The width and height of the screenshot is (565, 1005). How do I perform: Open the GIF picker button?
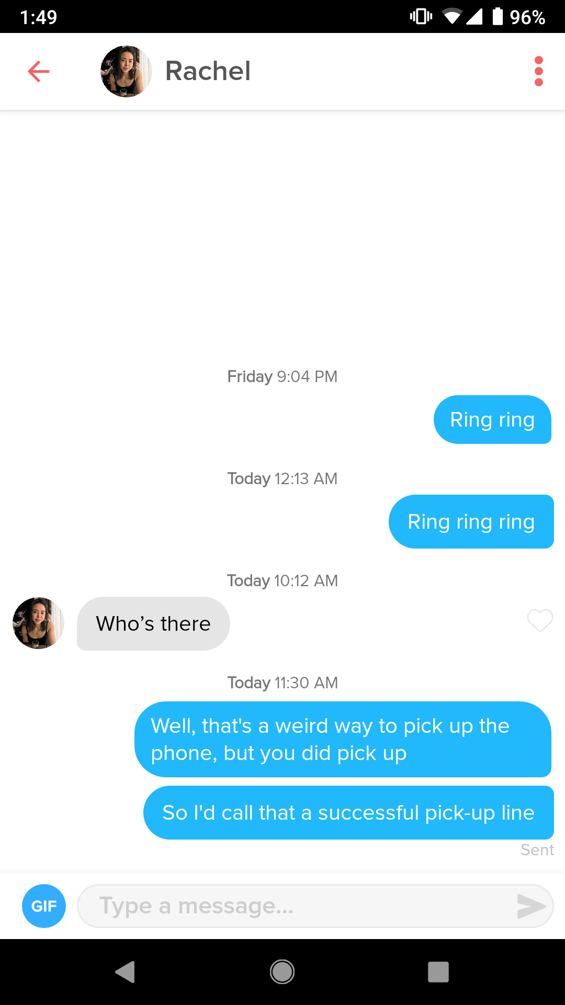[x=44, y=906]
